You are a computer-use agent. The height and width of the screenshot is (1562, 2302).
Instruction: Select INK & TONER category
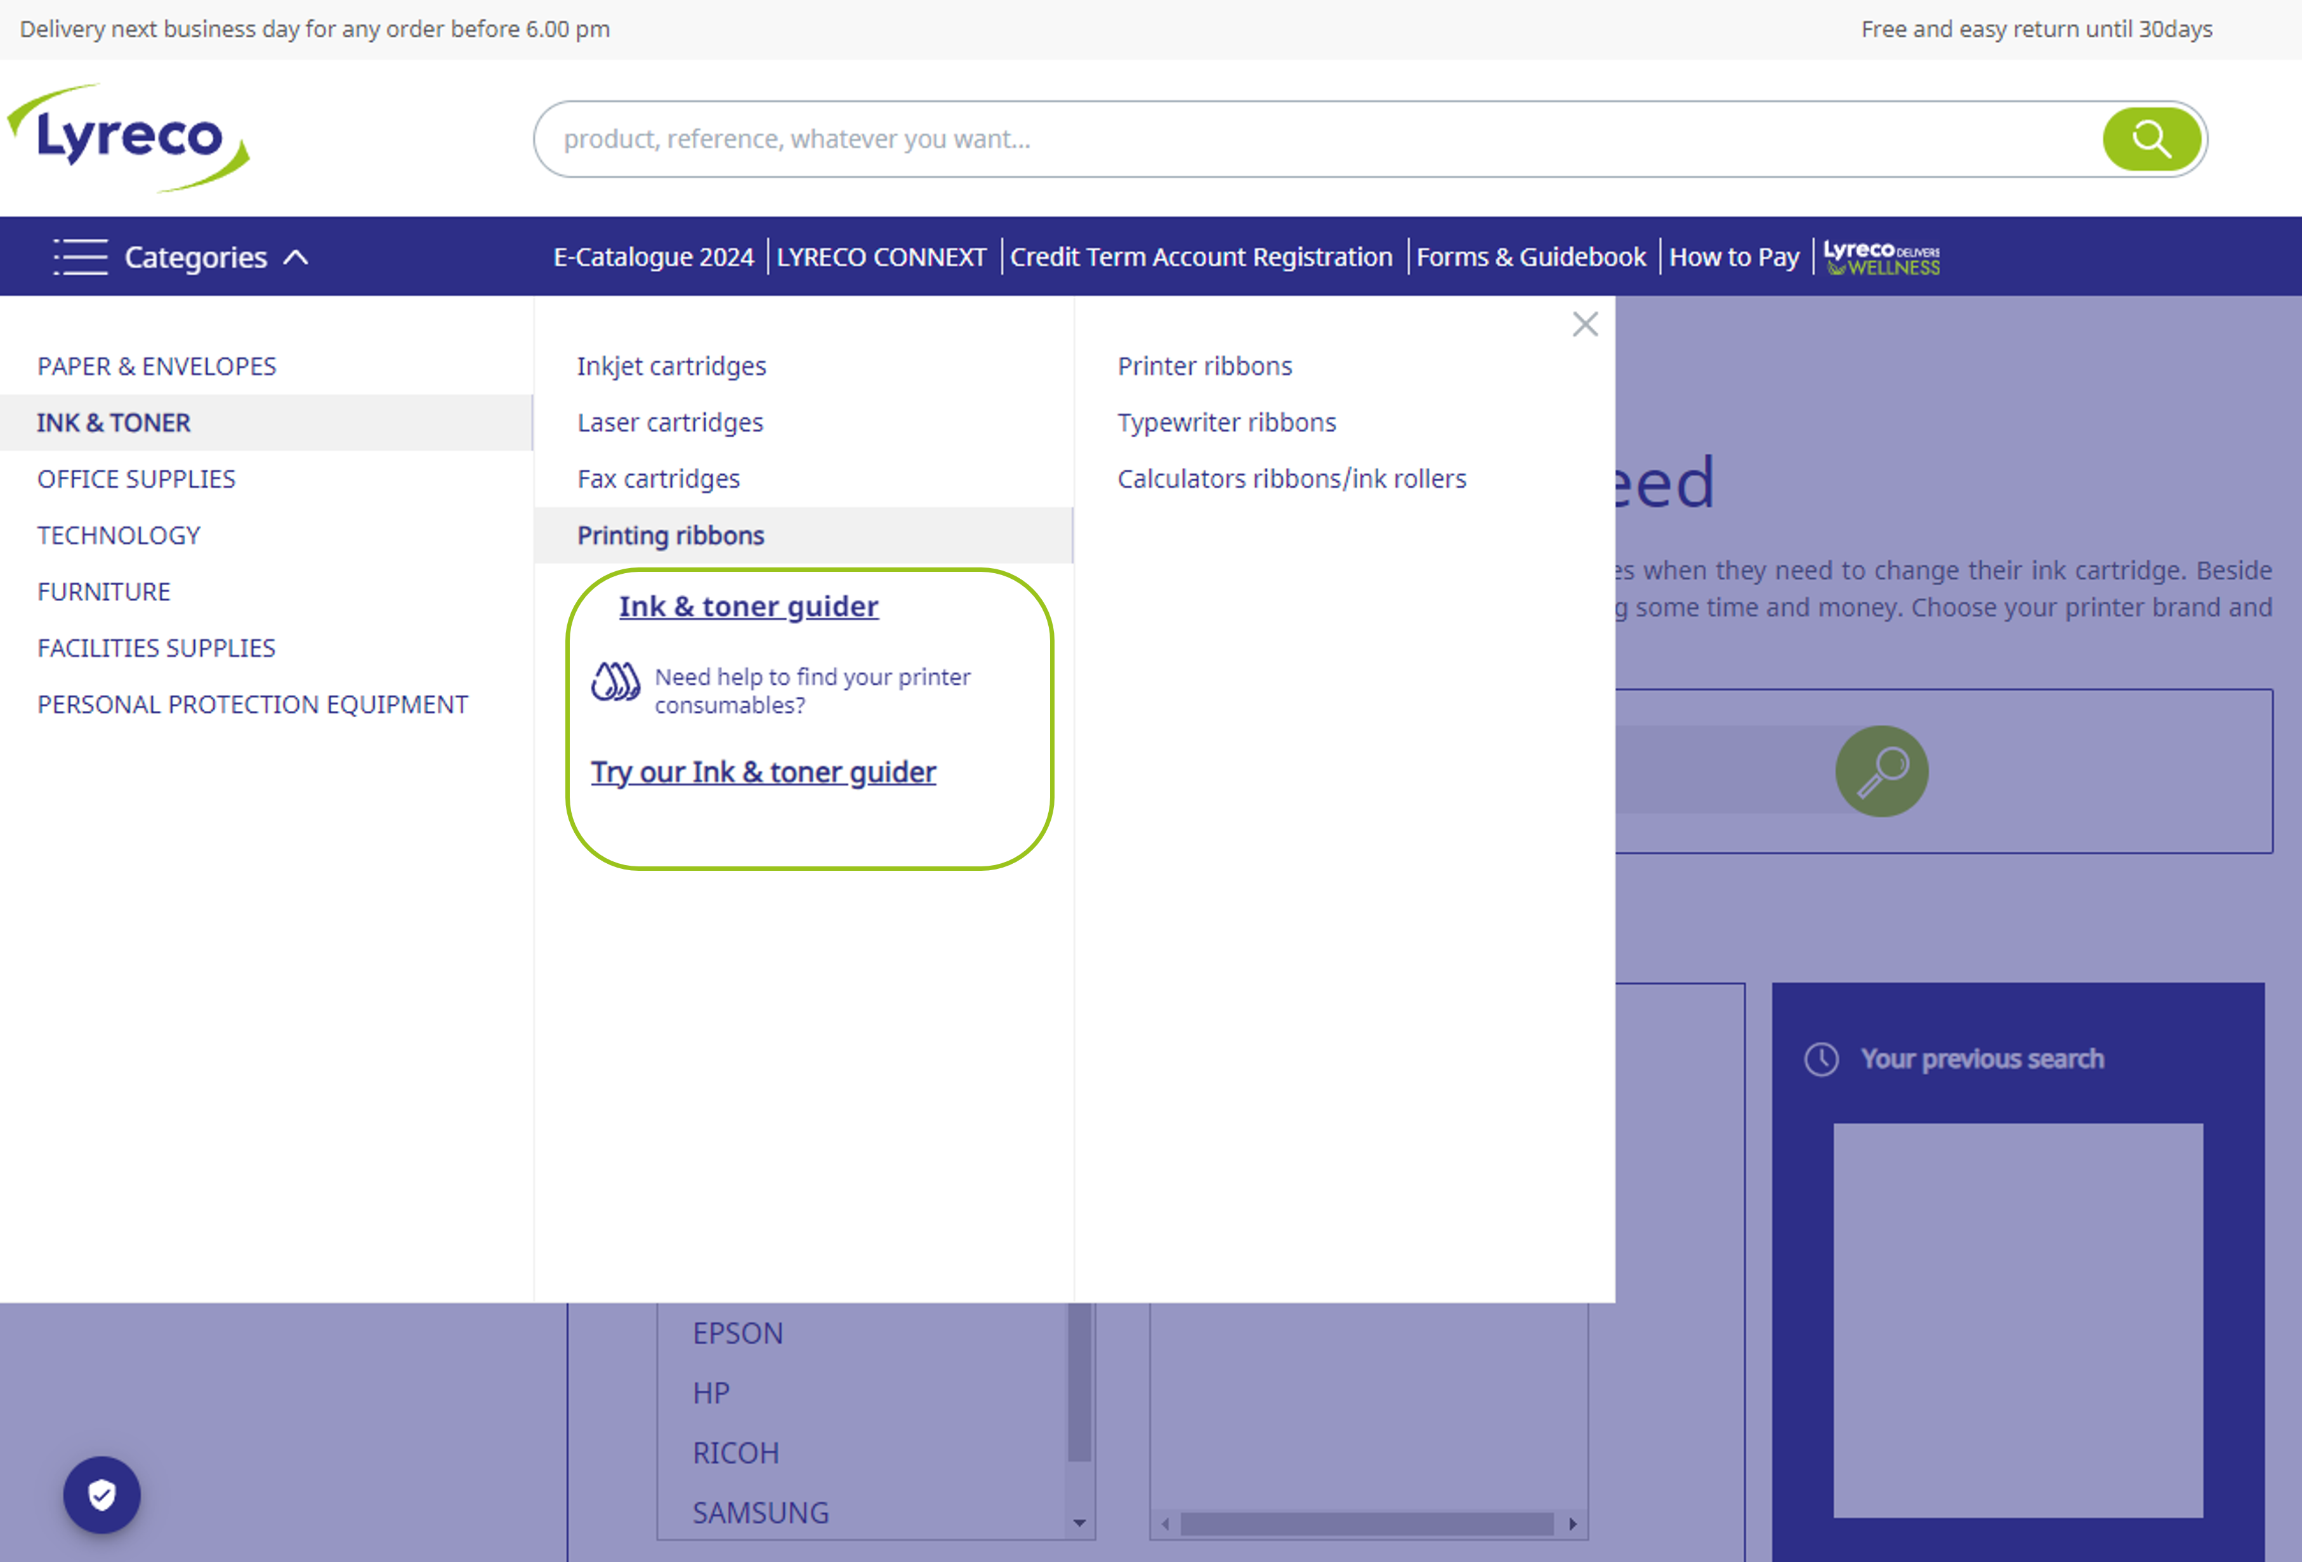tap(265, 422)
